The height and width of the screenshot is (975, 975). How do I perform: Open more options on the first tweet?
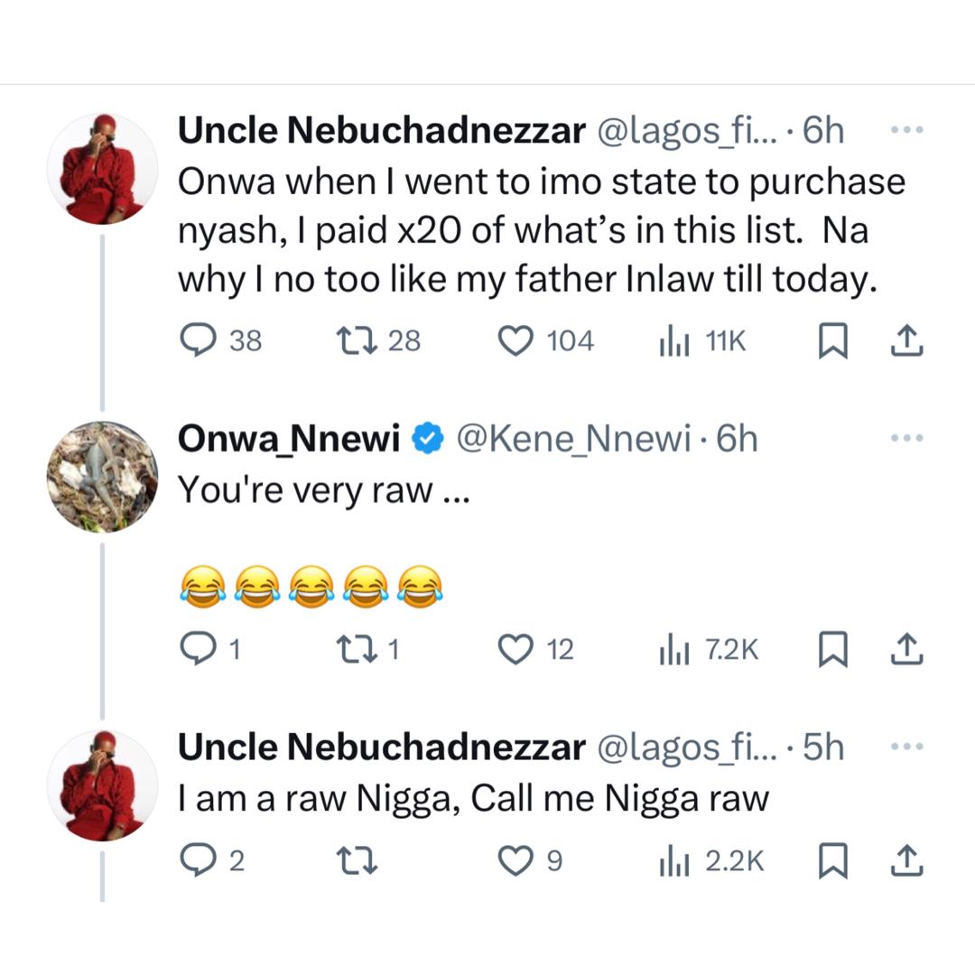coord(906,130)
